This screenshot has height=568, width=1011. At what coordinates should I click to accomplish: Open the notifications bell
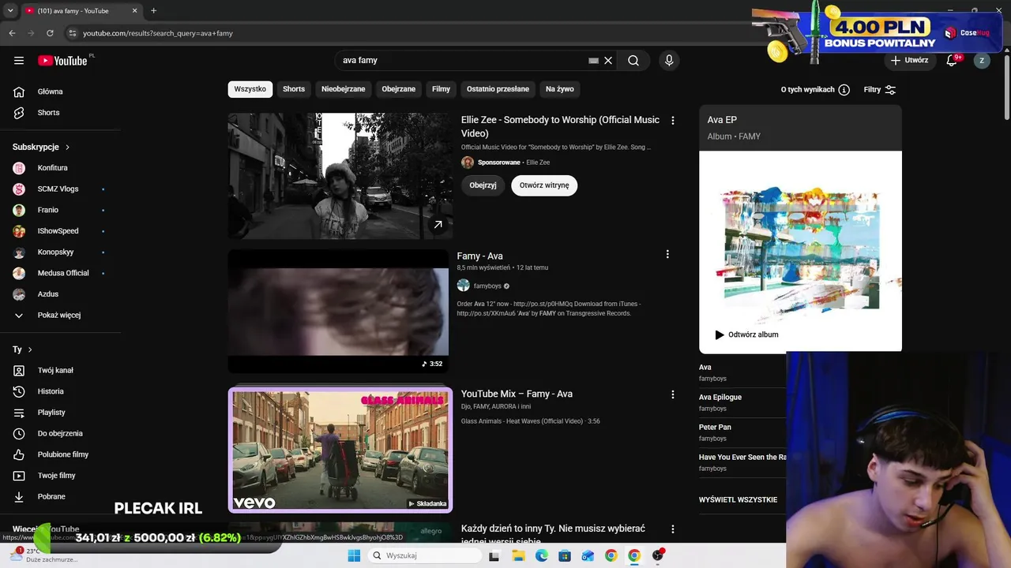[x=952, y=61]
